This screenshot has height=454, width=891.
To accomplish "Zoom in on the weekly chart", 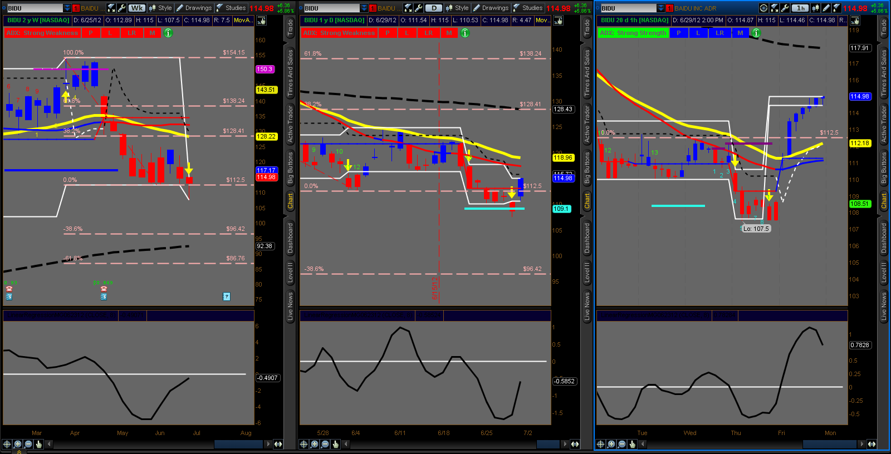I will (18, 444).
